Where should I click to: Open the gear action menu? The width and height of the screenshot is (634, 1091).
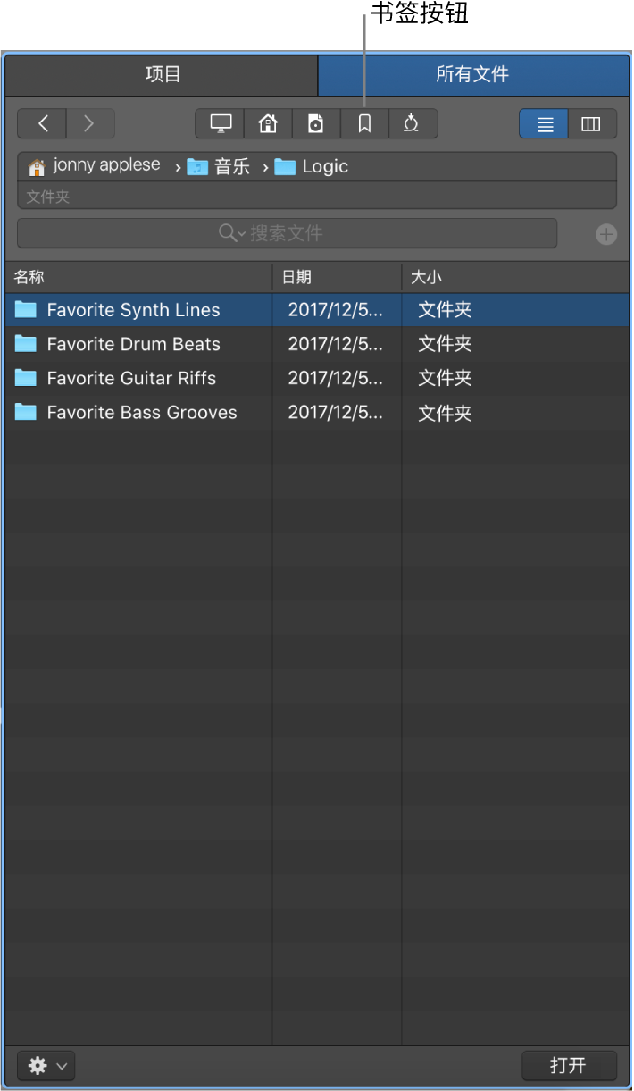point(46,1066)
